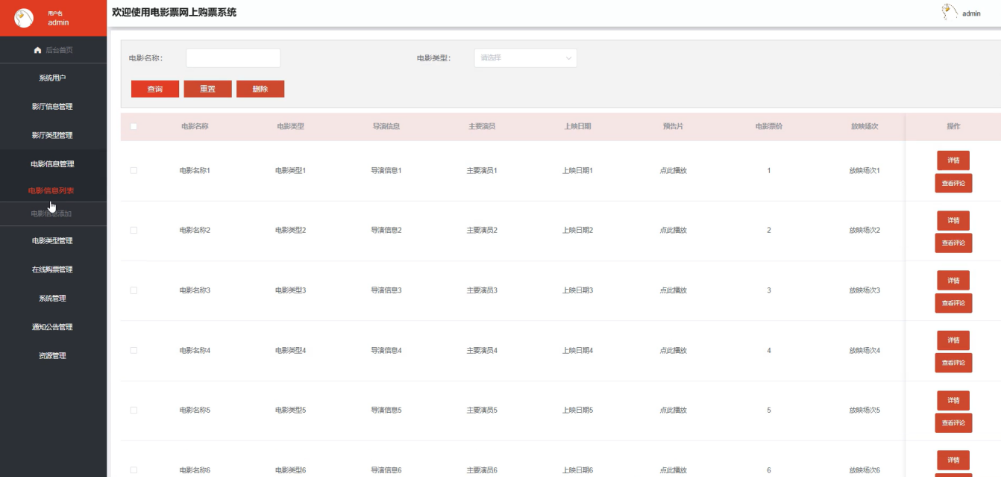Click the 电影名称 column header

pyautogui.click(x=195, y=127)
